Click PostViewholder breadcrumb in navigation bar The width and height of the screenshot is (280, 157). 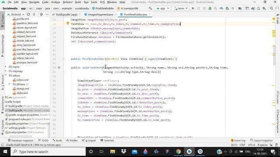click(x=103, y=8)
